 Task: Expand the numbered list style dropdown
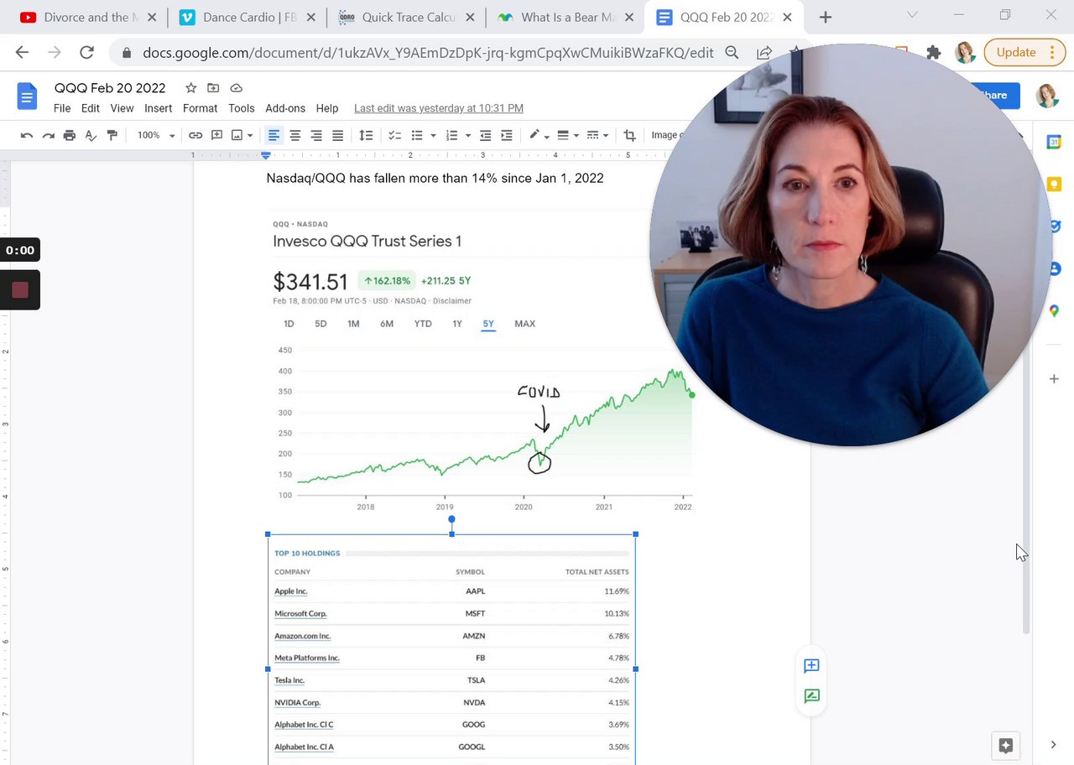pyautogui.click(x=467, y=136)
